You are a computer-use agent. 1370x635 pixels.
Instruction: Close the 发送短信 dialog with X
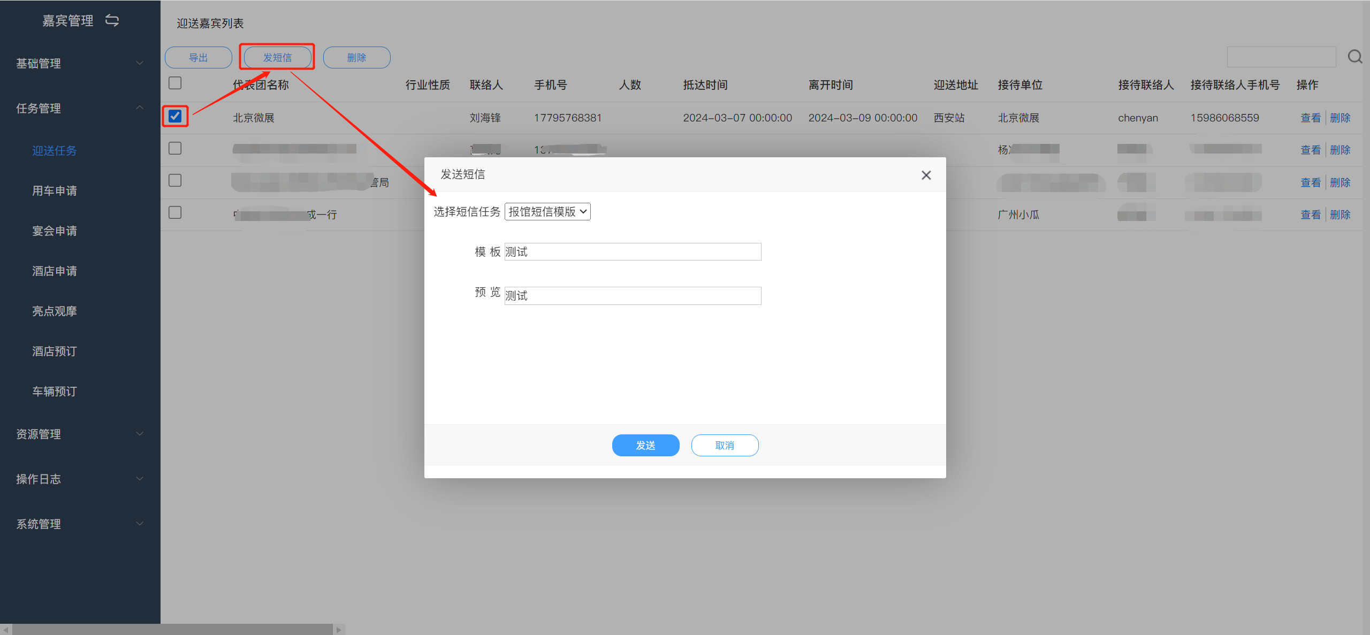[926, 175]
